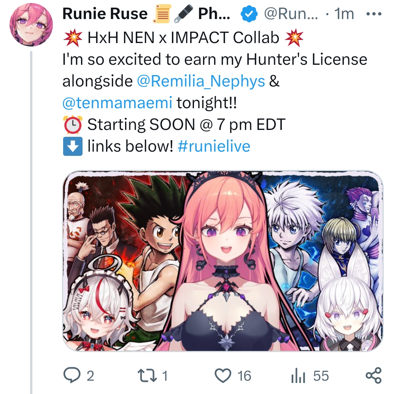The width and height of the screenshot is (402, 394).
Task: Click the reply count 2
Action: [90, 376]
